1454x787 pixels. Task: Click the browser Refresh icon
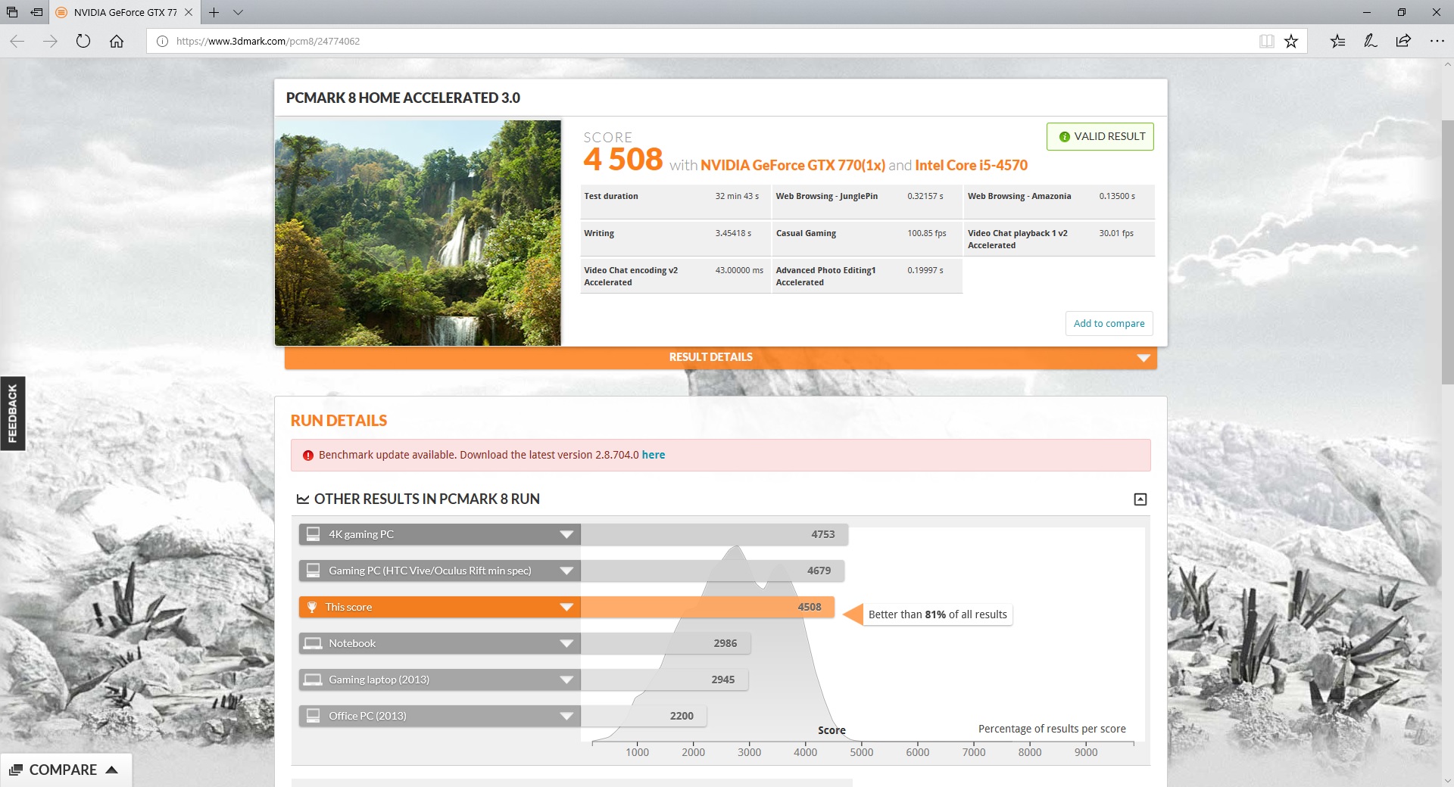coord(83,42)
